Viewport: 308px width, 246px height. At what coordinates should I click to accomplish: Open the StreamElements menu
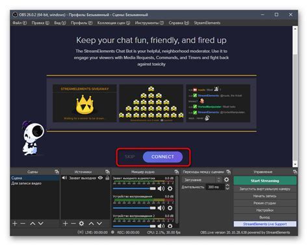point(207,23)
